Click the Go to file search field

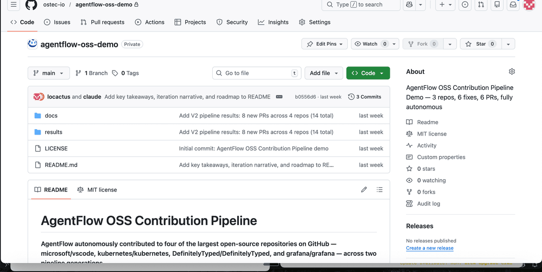[x=257, y=73]
